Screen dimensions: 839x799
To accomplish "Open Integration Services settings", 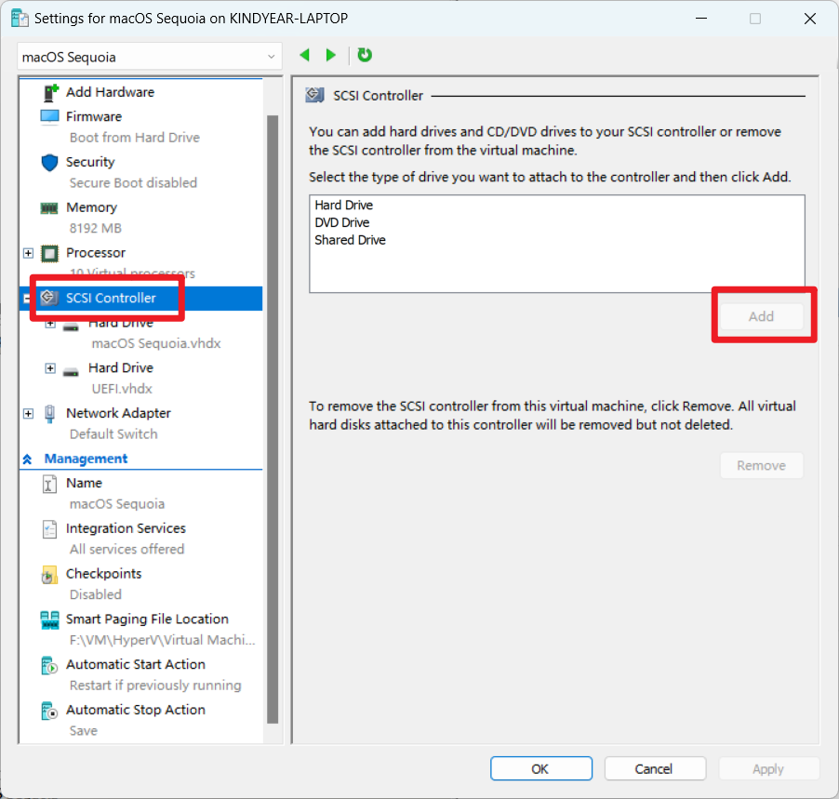I will coord(126,528).
